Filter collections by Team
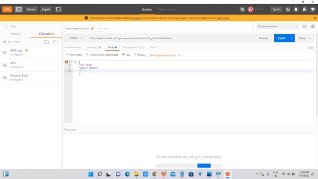 coord(17,42)
